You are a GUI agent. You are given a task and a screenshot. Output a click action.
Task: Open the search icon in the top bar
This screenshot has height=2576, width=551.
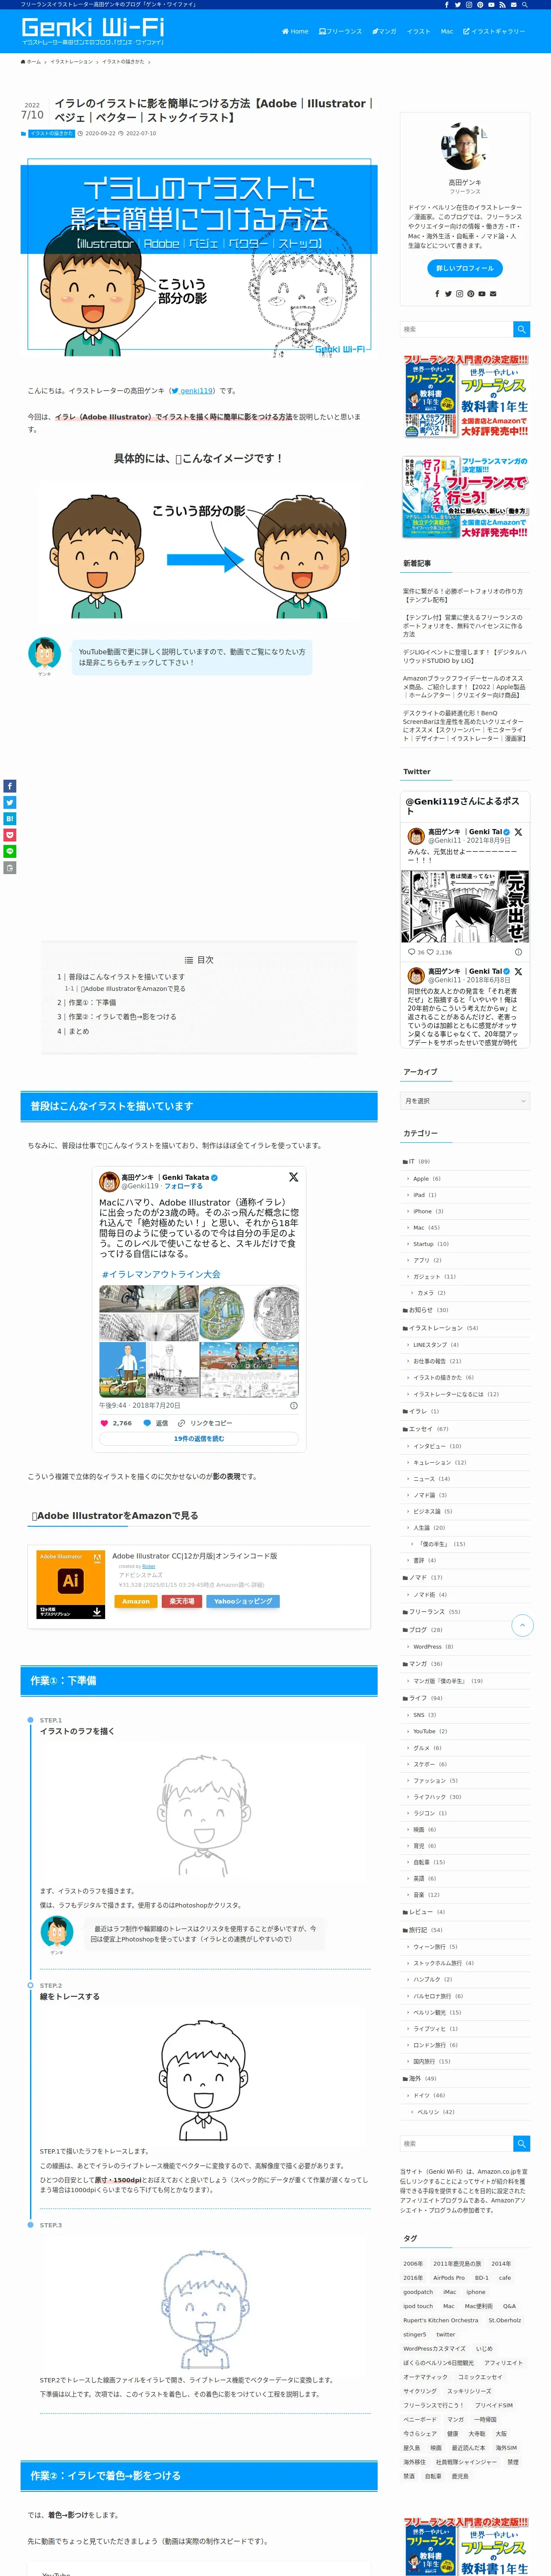tap(524, 5)
